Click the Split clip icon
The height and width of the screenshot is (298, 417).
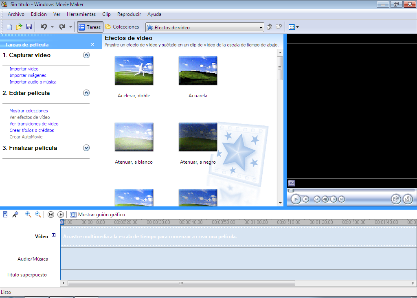pos(396,199)
